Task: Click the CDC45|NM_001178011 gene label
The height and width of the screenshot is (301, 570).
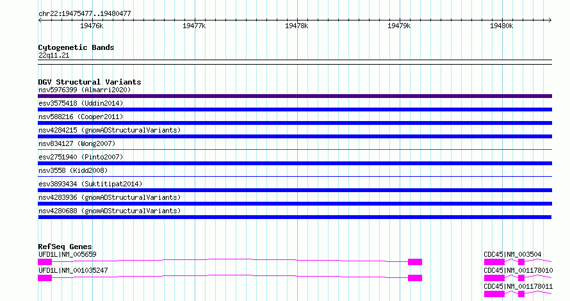Action: point(518,286)
